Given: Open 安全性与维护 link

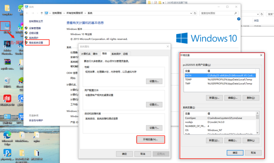Looking at the screenshot, I should click(36, 120).
